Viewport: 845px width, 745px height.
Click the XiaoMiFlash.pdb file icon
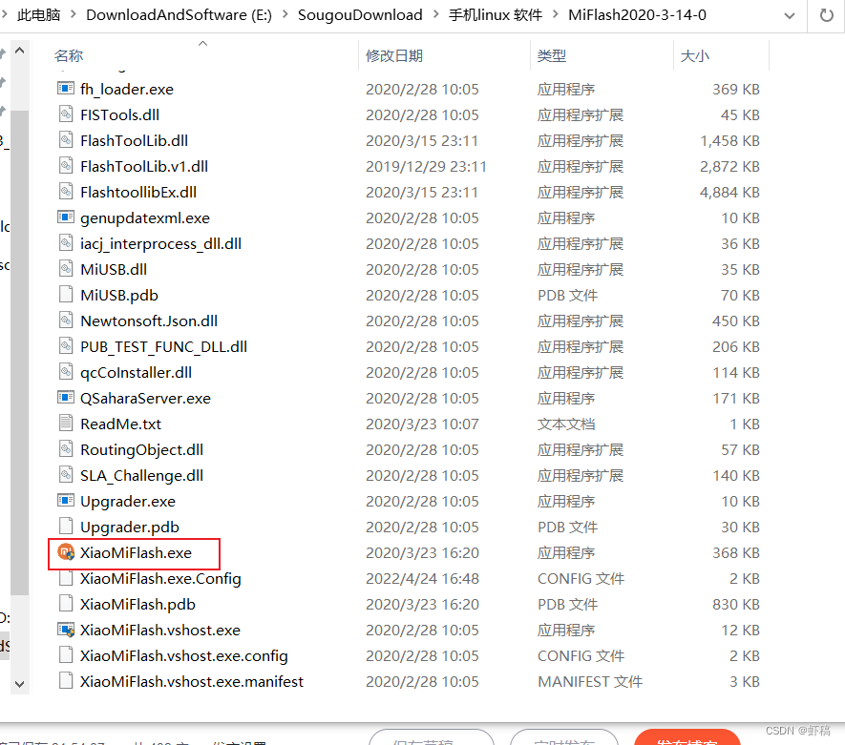(66, 604)
